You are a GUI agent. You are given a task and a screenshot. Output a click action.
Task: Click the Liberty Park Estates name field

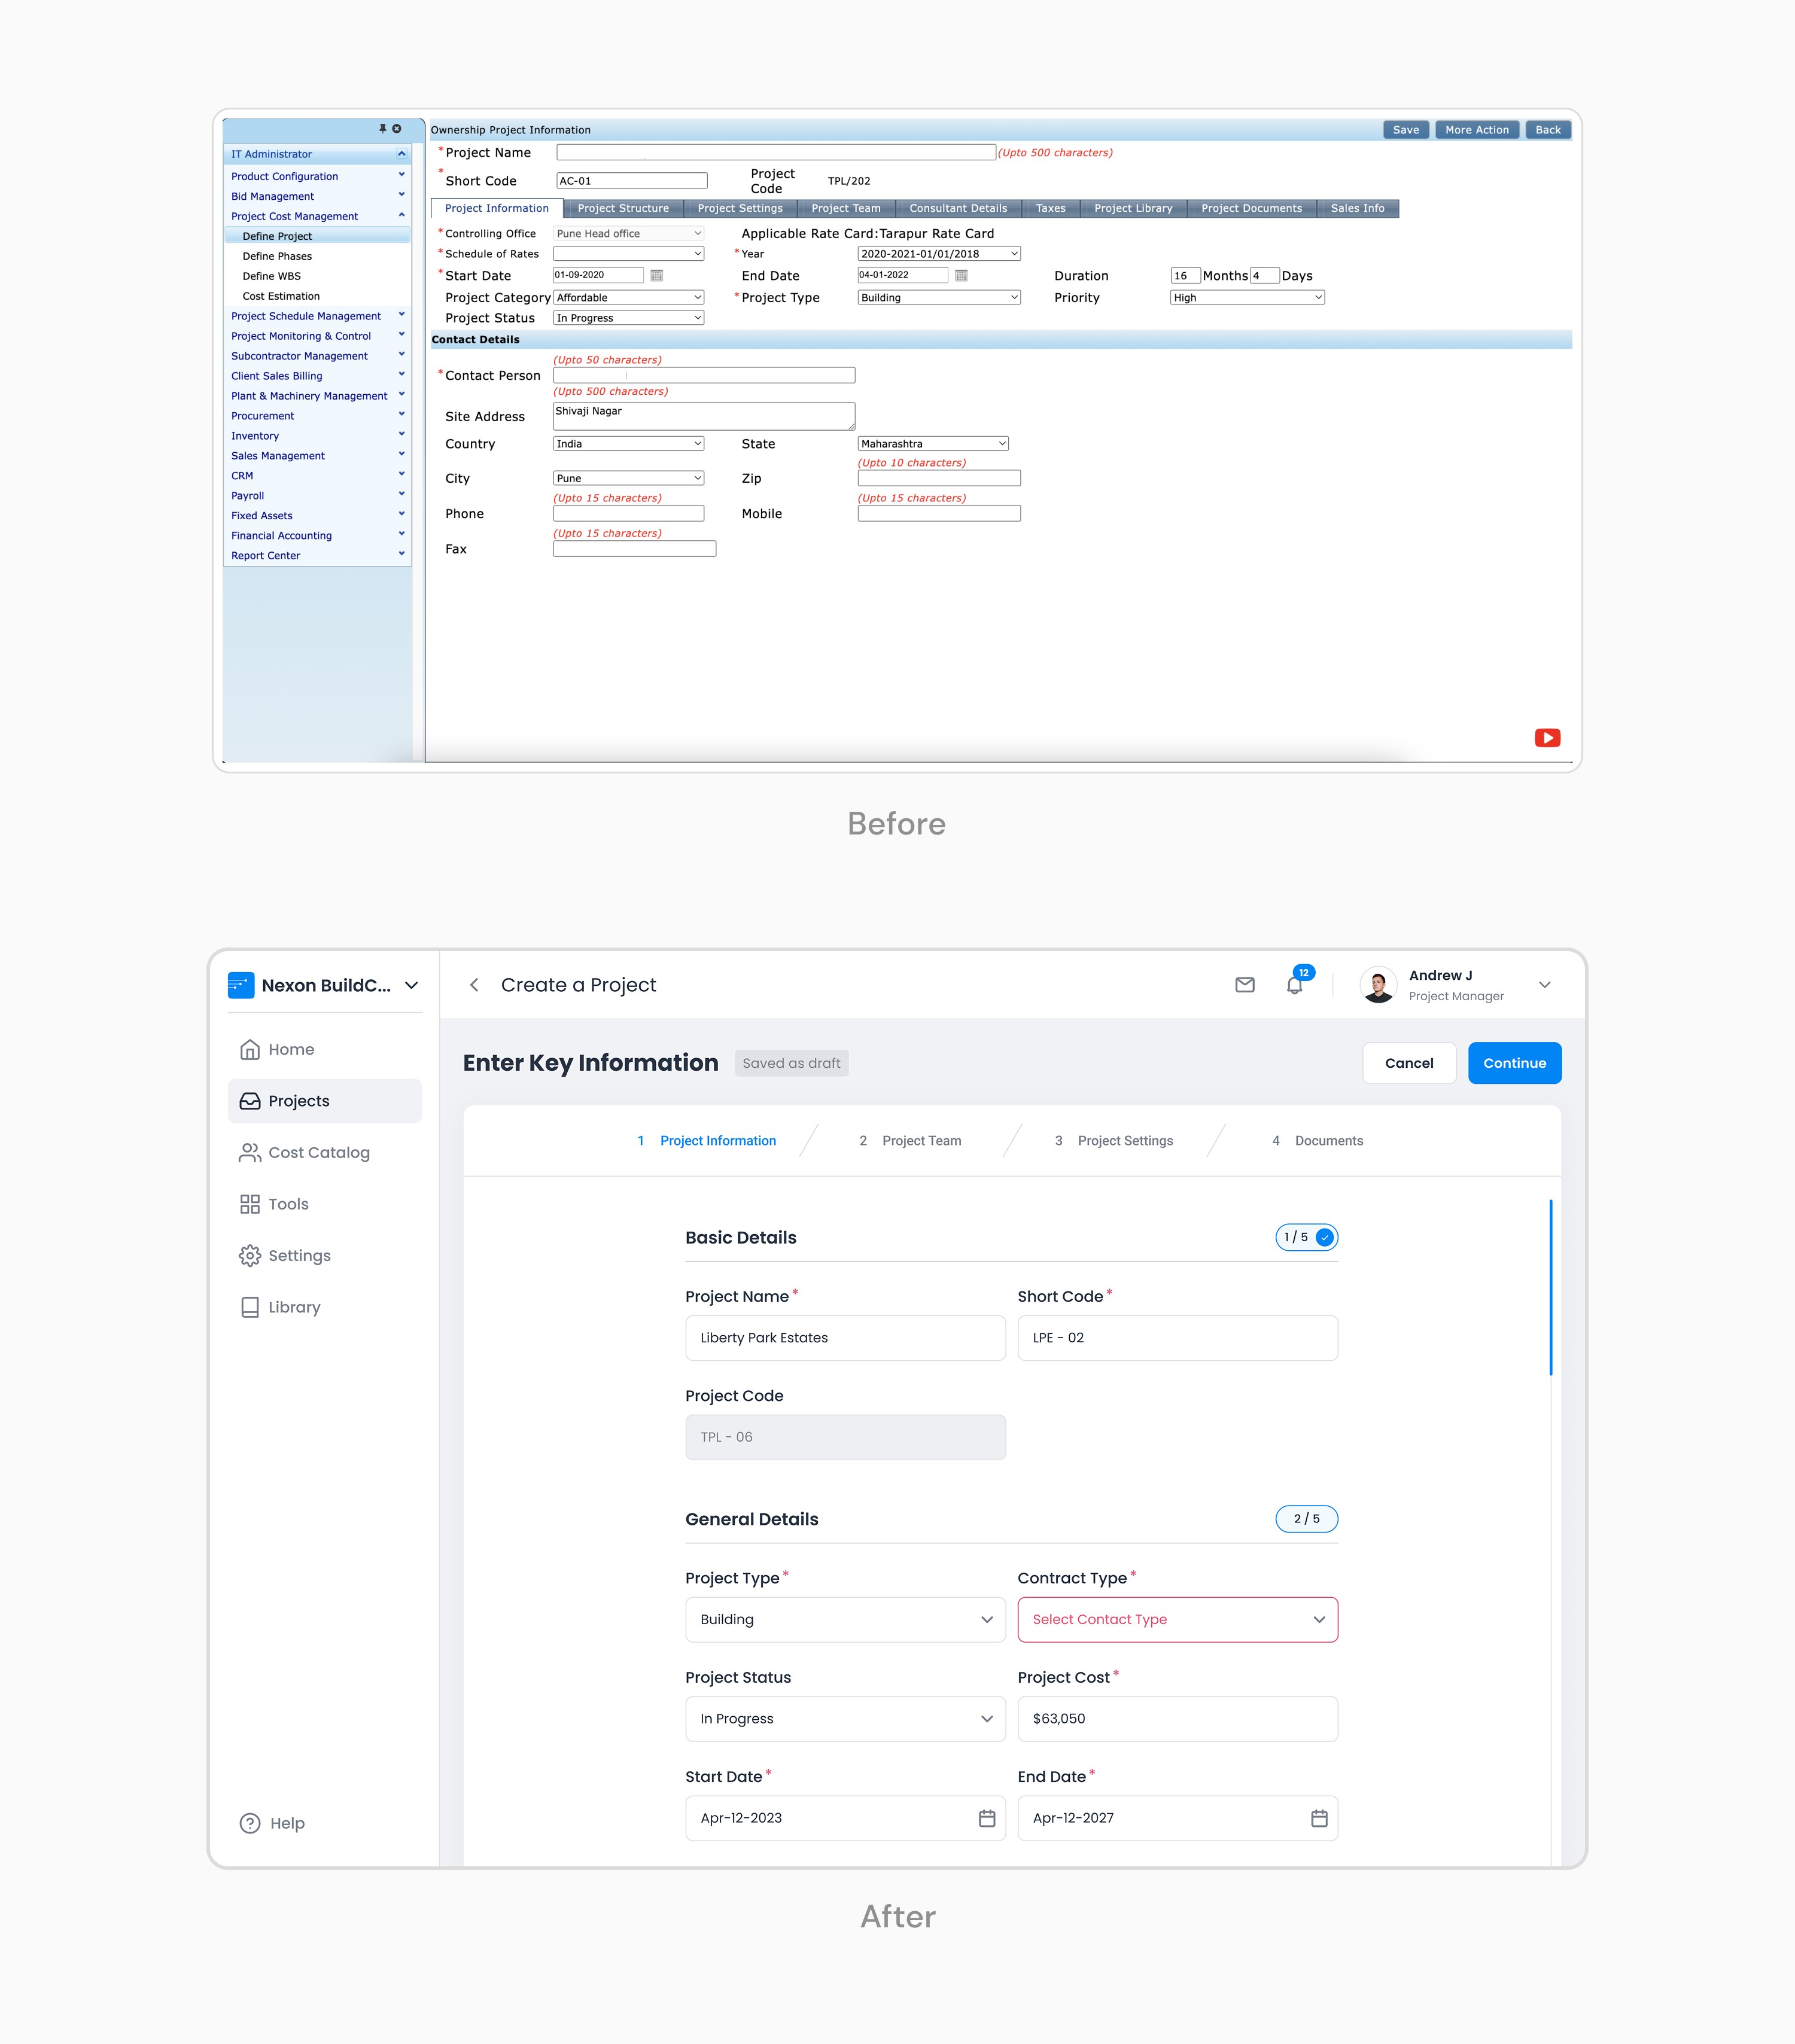[x=845, y=1338]
